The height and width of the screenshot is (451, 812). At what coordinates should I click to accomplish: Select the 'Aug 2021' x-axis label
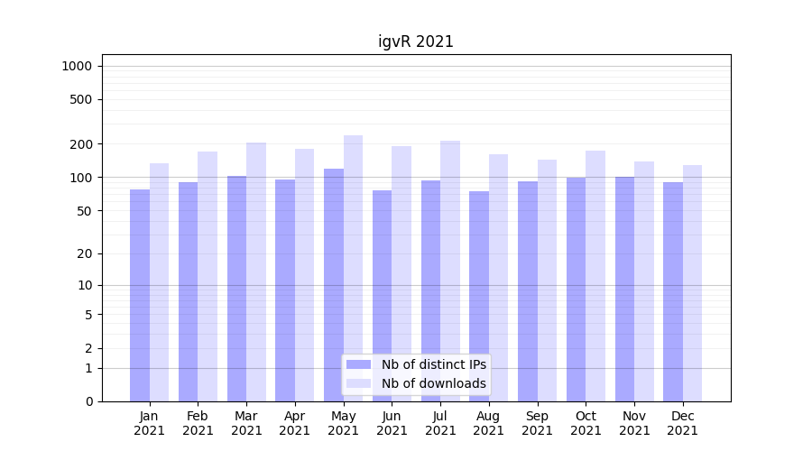(x=489, y=423)
